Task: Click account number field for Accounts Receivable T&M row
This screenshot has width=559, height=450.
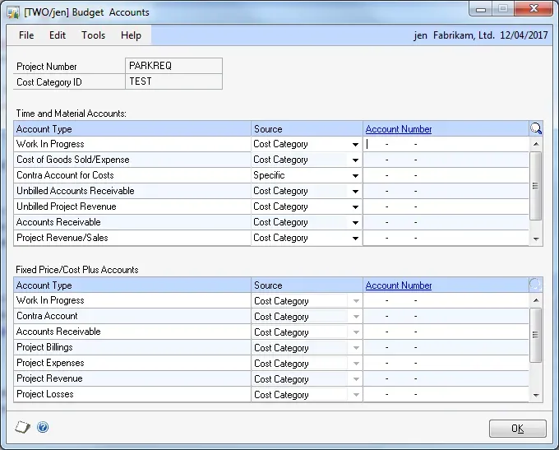Action: click(x=444, y=222)
